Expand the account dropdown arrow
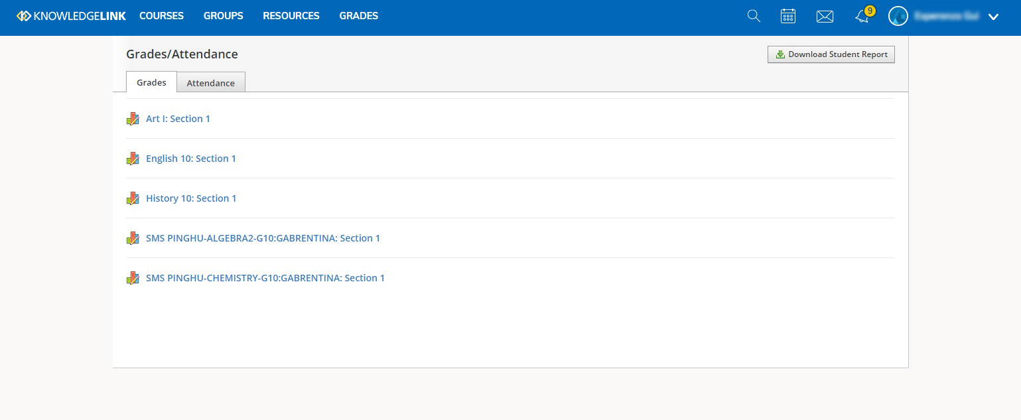The image size is (1021, 420). [x=993, y=17]
